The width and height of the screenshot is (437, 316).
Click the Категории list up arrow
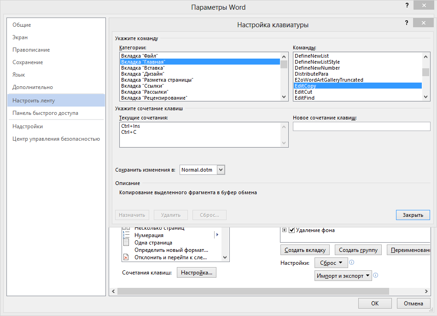pos(284,57)
